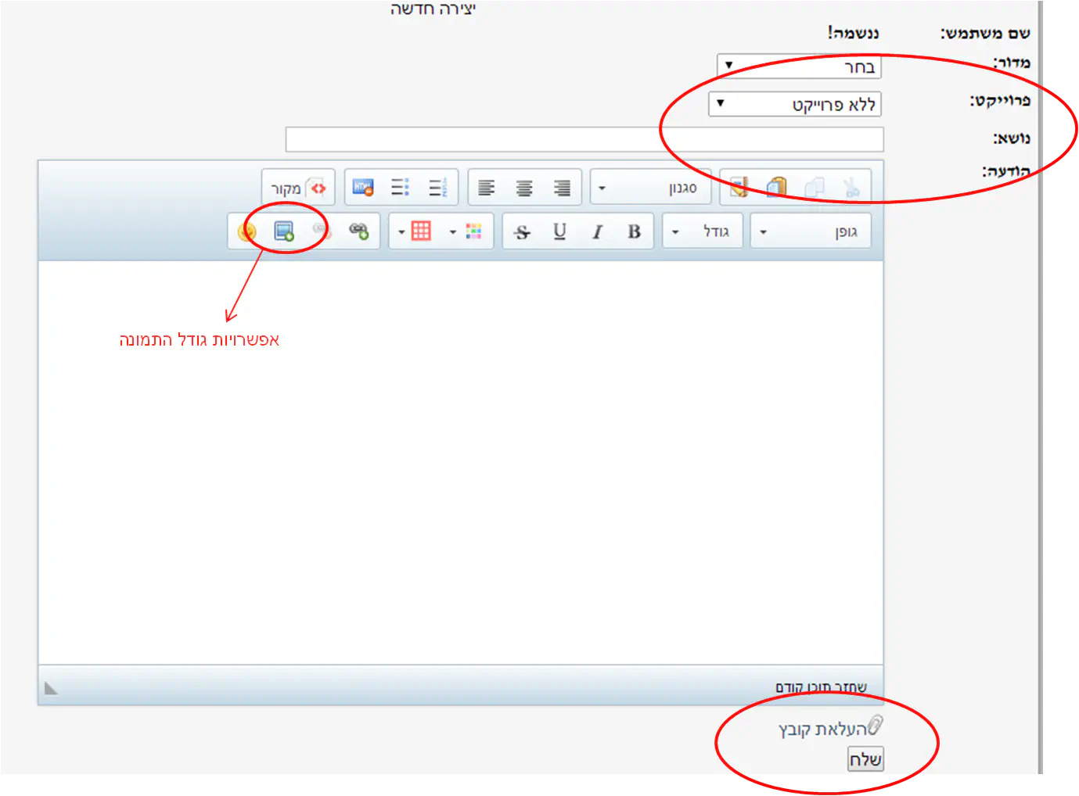1079x796 pixels.
Task: Apply underline formatting
Action: pyautogui.click(x=559, y=231)
